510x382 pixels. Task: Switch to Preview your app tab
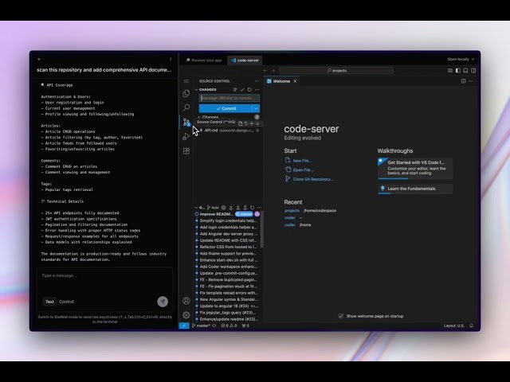click(x=204, y=60)
